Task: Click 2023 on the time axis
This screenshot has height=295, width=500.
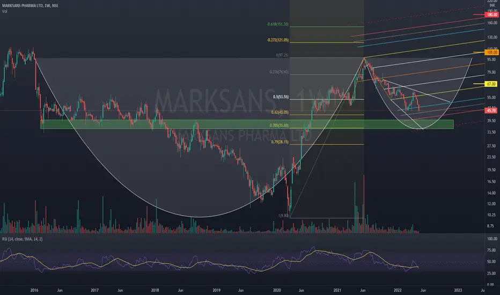Action: [x=458, y=290]
